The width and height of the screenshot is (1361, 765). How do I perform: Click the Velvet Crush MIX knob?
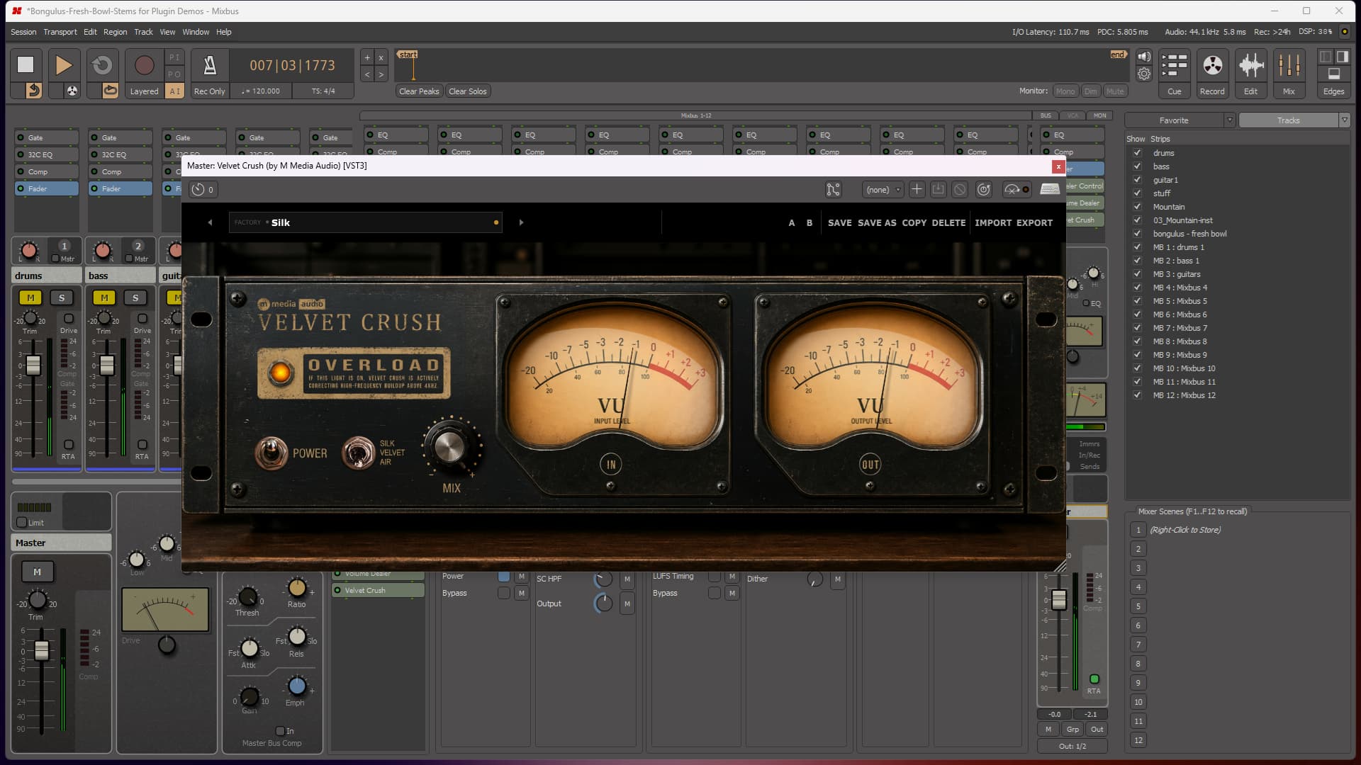(449, 447)
